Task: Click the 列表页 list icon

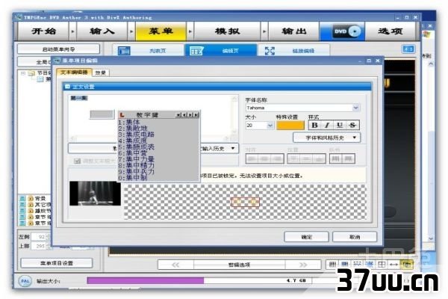Action: (124, 51)
